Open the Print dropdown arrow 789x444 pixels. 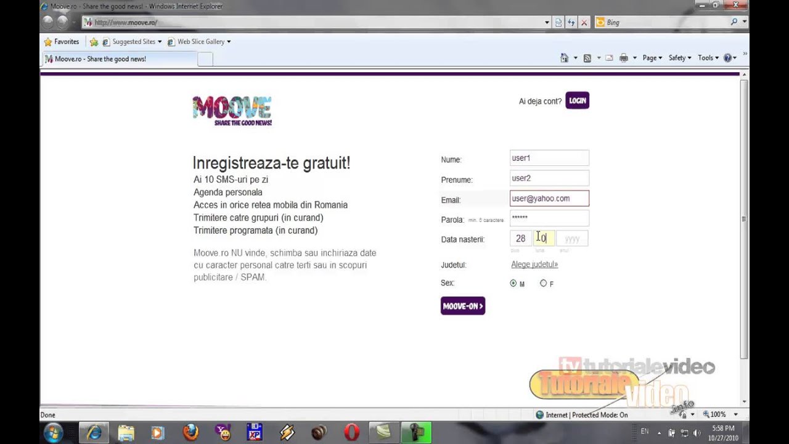[634, 58]
